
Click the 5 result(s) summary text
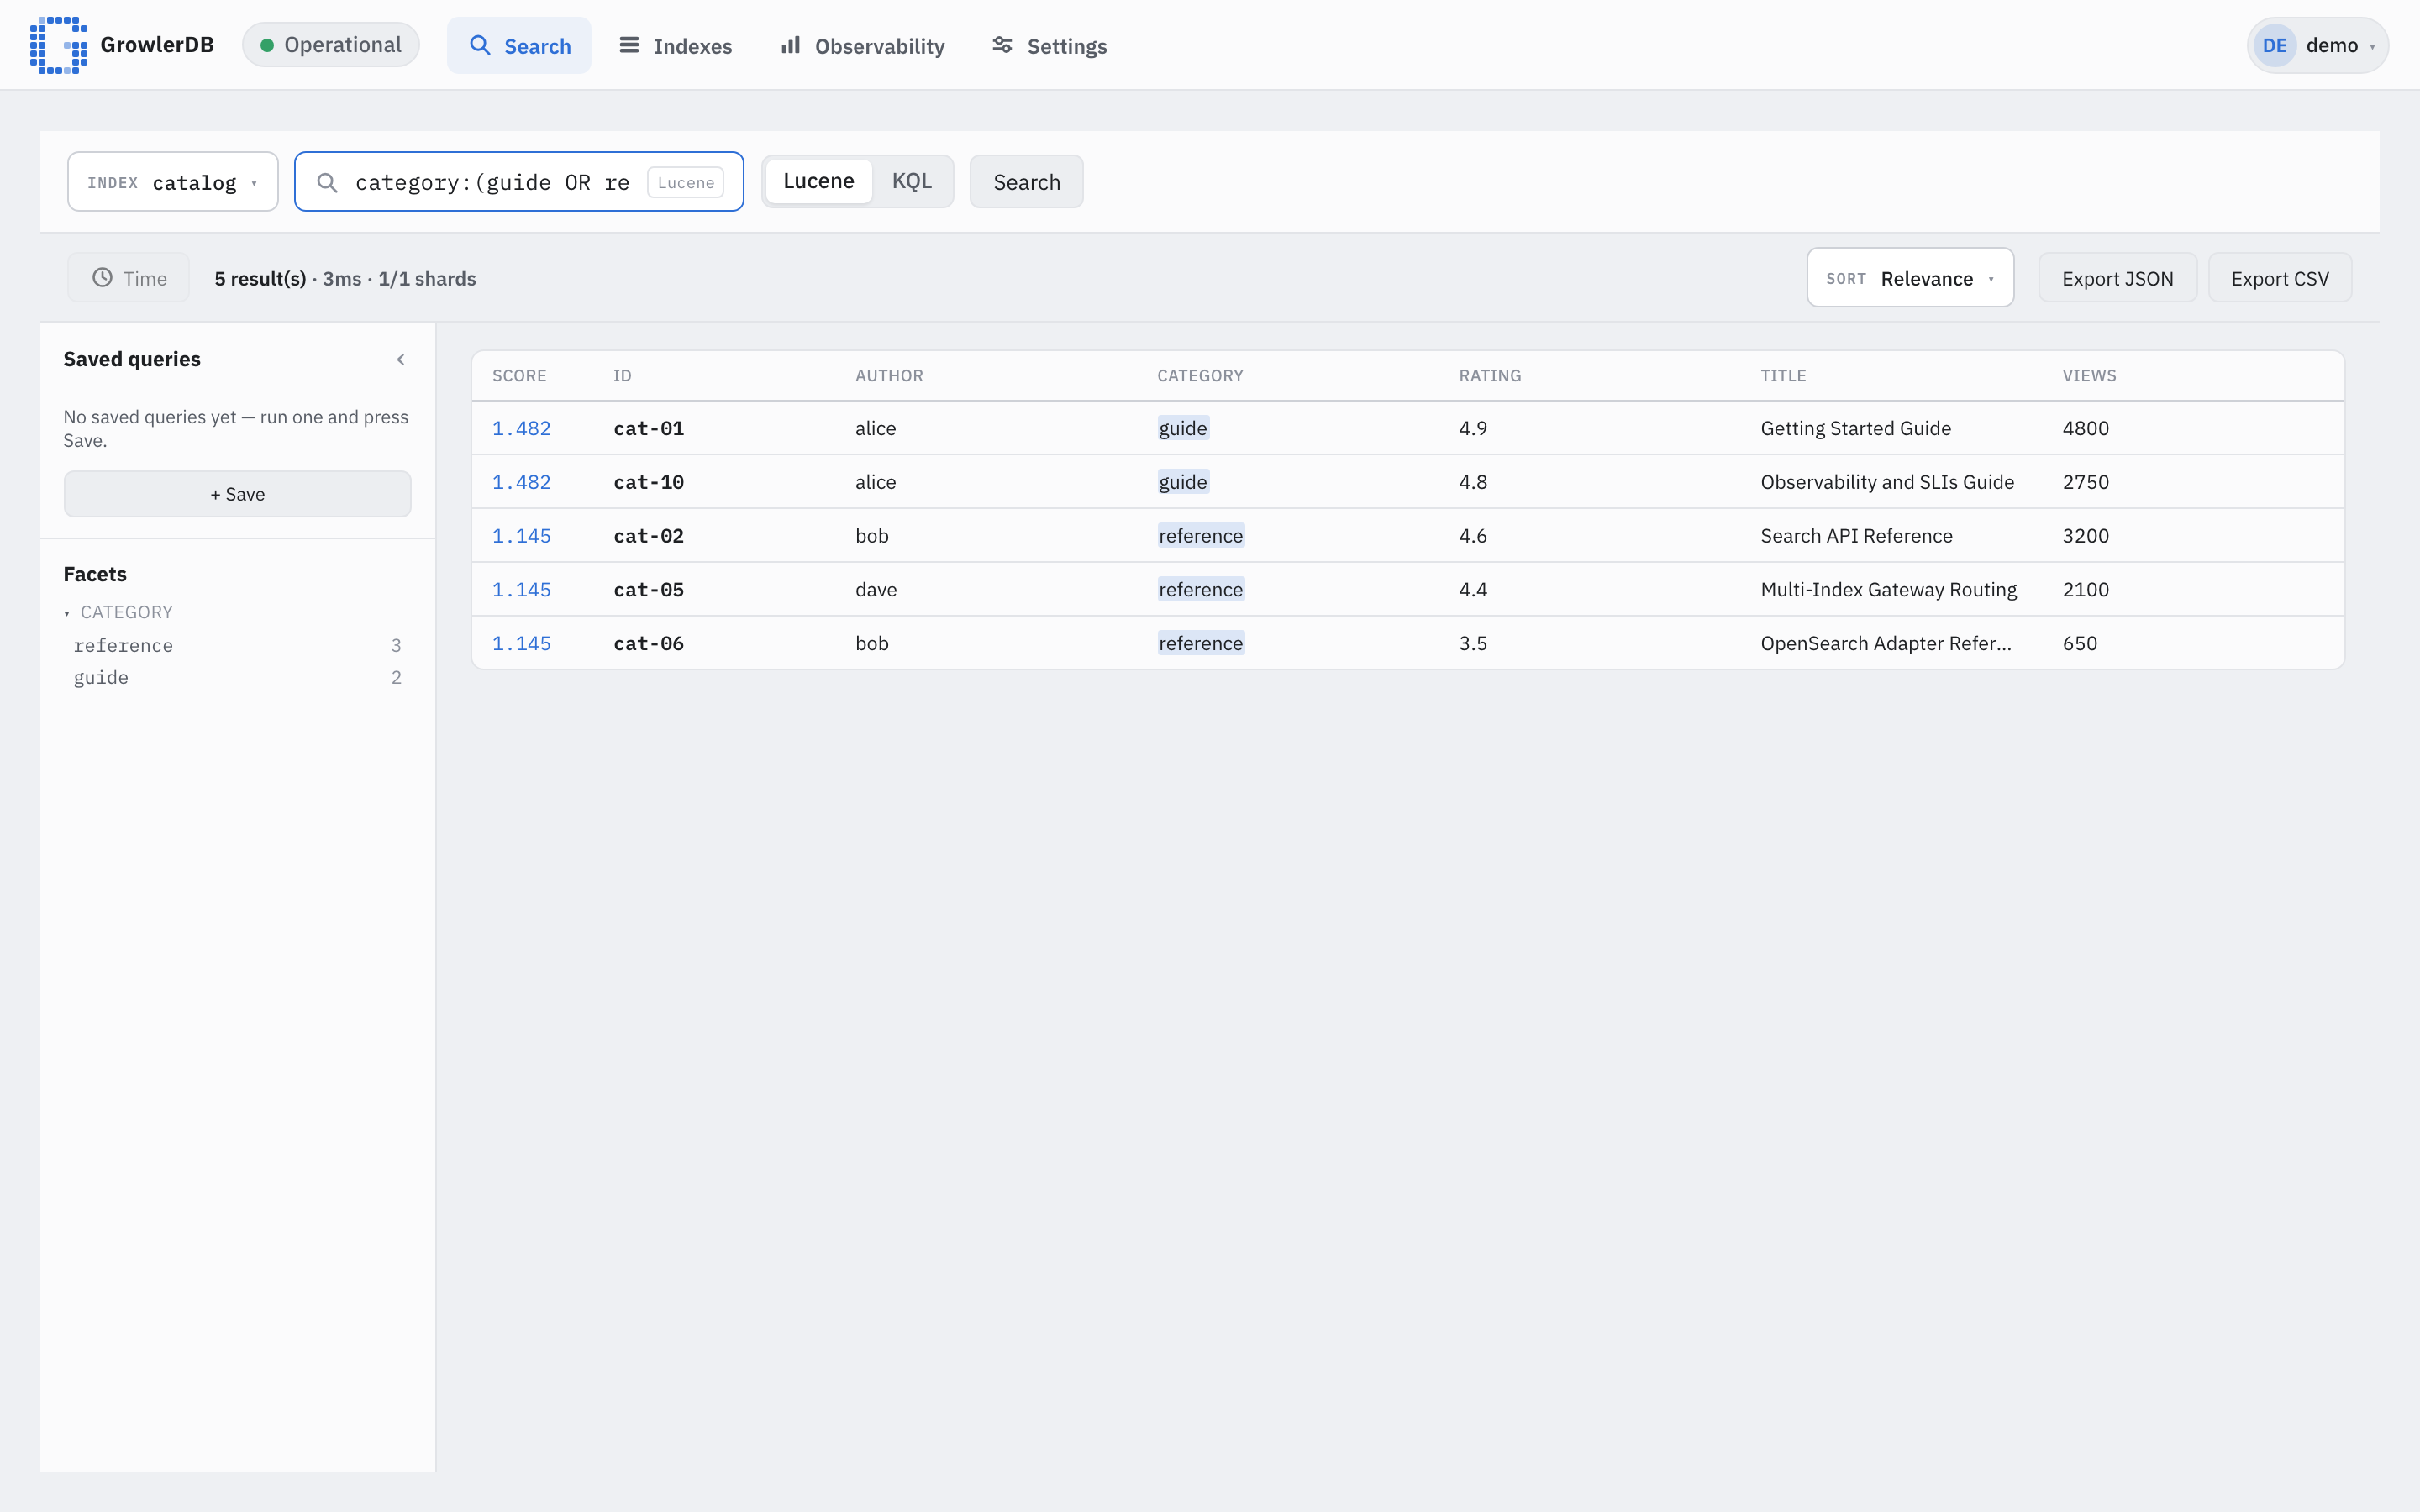pos(260,279)
